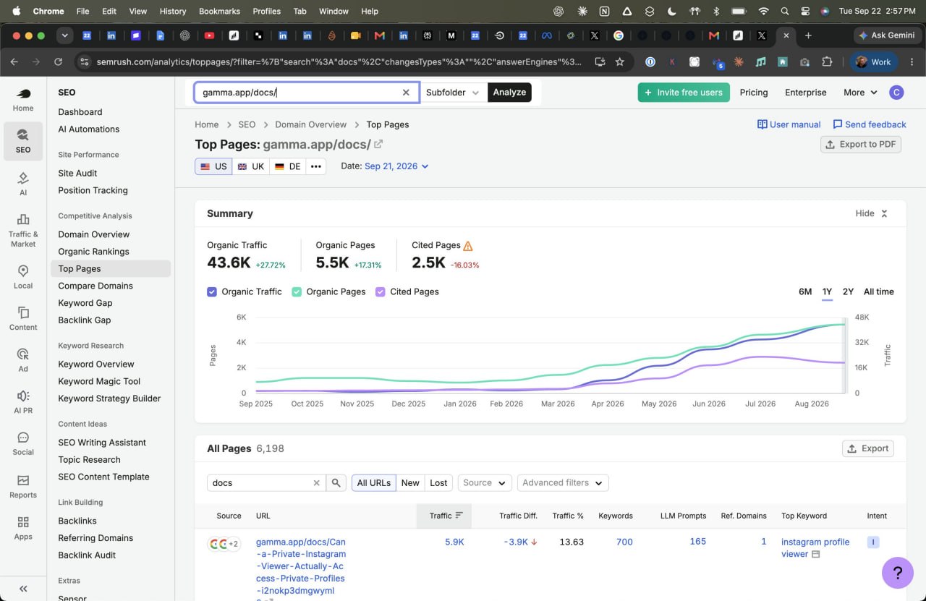
Task: Open Keyword Magic Tool in sidebar
Action: click(x=99, y=381)
